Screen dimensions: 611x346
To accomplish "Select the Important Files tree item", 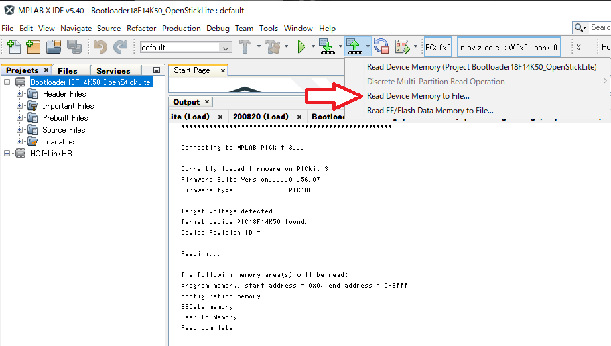I will point(68,106).
